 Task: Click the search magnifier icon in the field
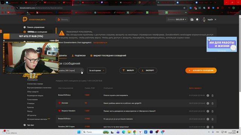pyautogui.click(x=81, y=70)
